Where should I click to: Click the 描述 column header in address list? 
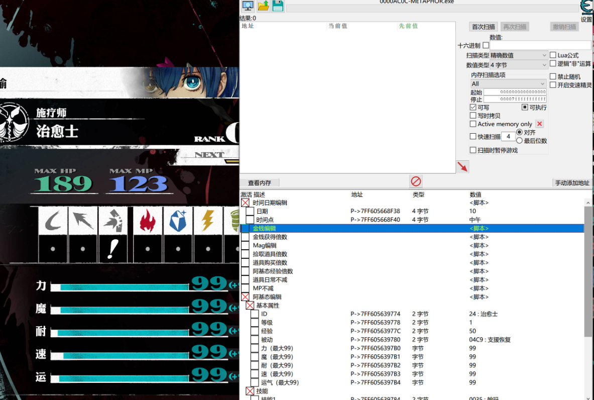(259, 194)
